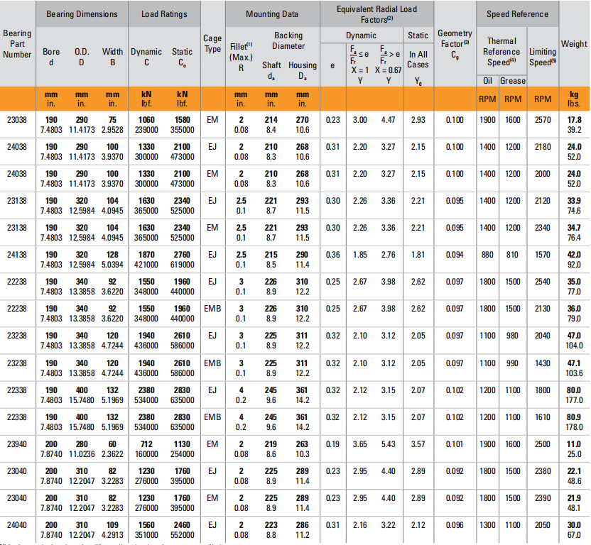This screenshot has width=591, height=545.
Task: Select the 'Thermal Reference Speed' header
Action: (501, 52)
